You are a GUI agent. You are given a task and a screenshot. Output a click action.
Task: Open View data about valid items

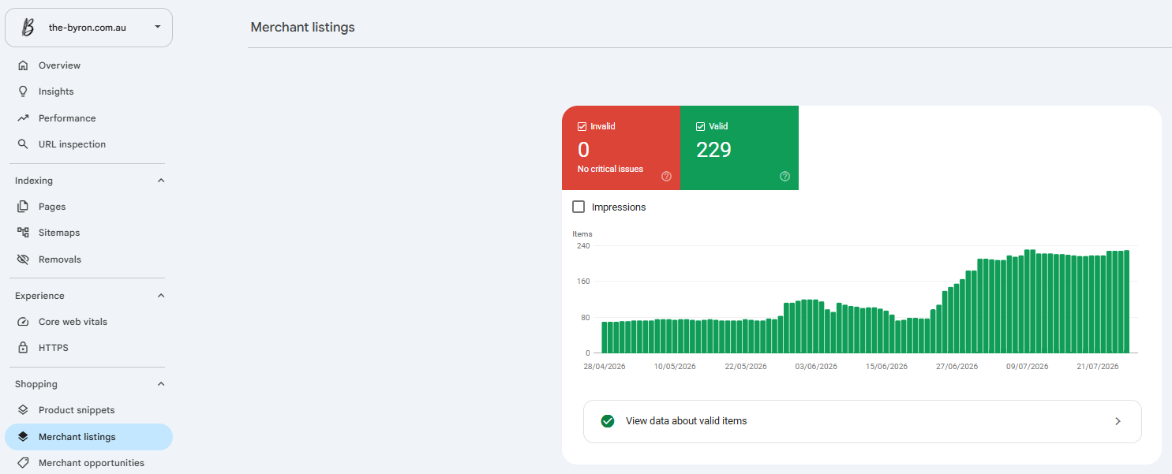(863, 421)
